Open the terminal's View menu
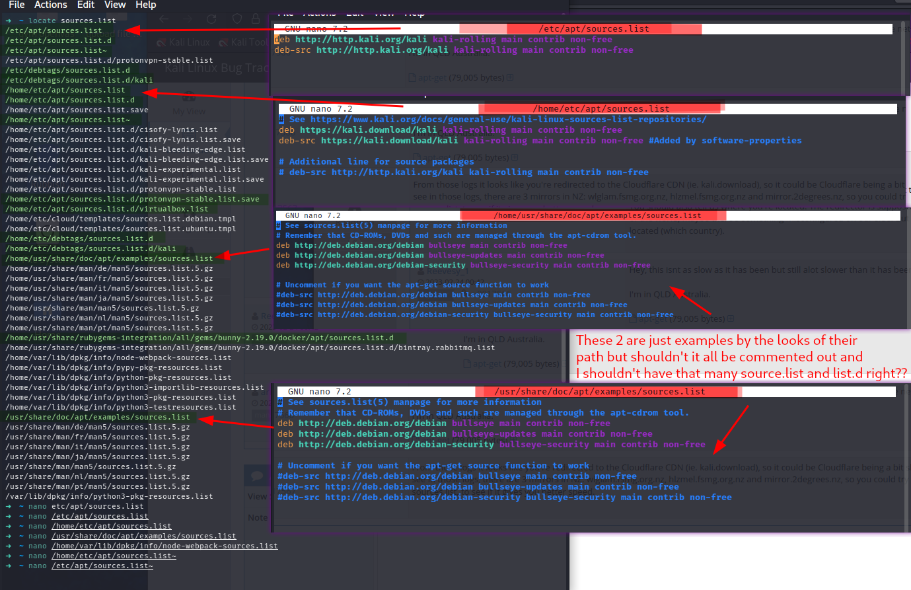 pyautogui.click(x=115, y=5)
